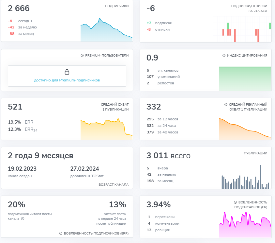Click the yellow average reach chart
This screenshot has height=243, width=275.
pos(106,130)
